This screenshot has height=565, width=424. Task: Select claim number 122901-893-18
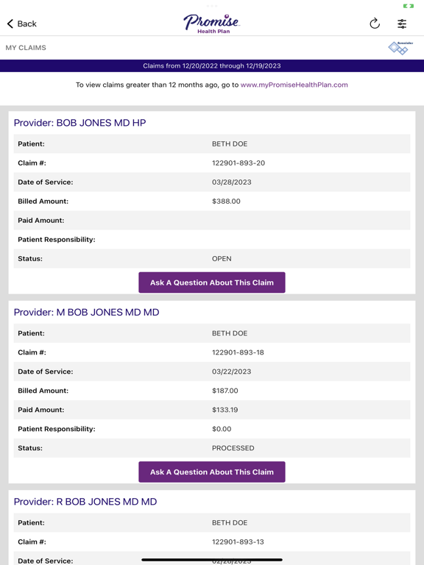pyautogui.click(x=238, y=353)
